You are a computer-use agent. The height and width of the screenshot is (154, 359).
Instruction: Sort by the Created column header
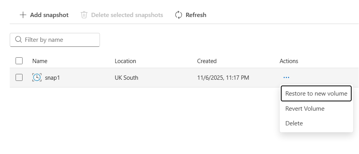pos(207,61)
